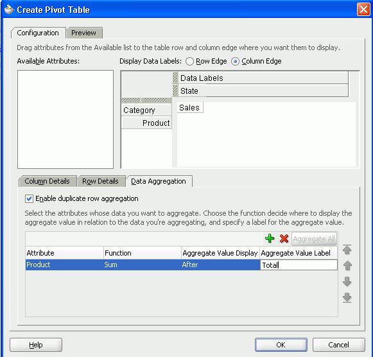Move aggregate row to top arrow icon
Viewport: 373px width, 357px height.
point(347,250)
